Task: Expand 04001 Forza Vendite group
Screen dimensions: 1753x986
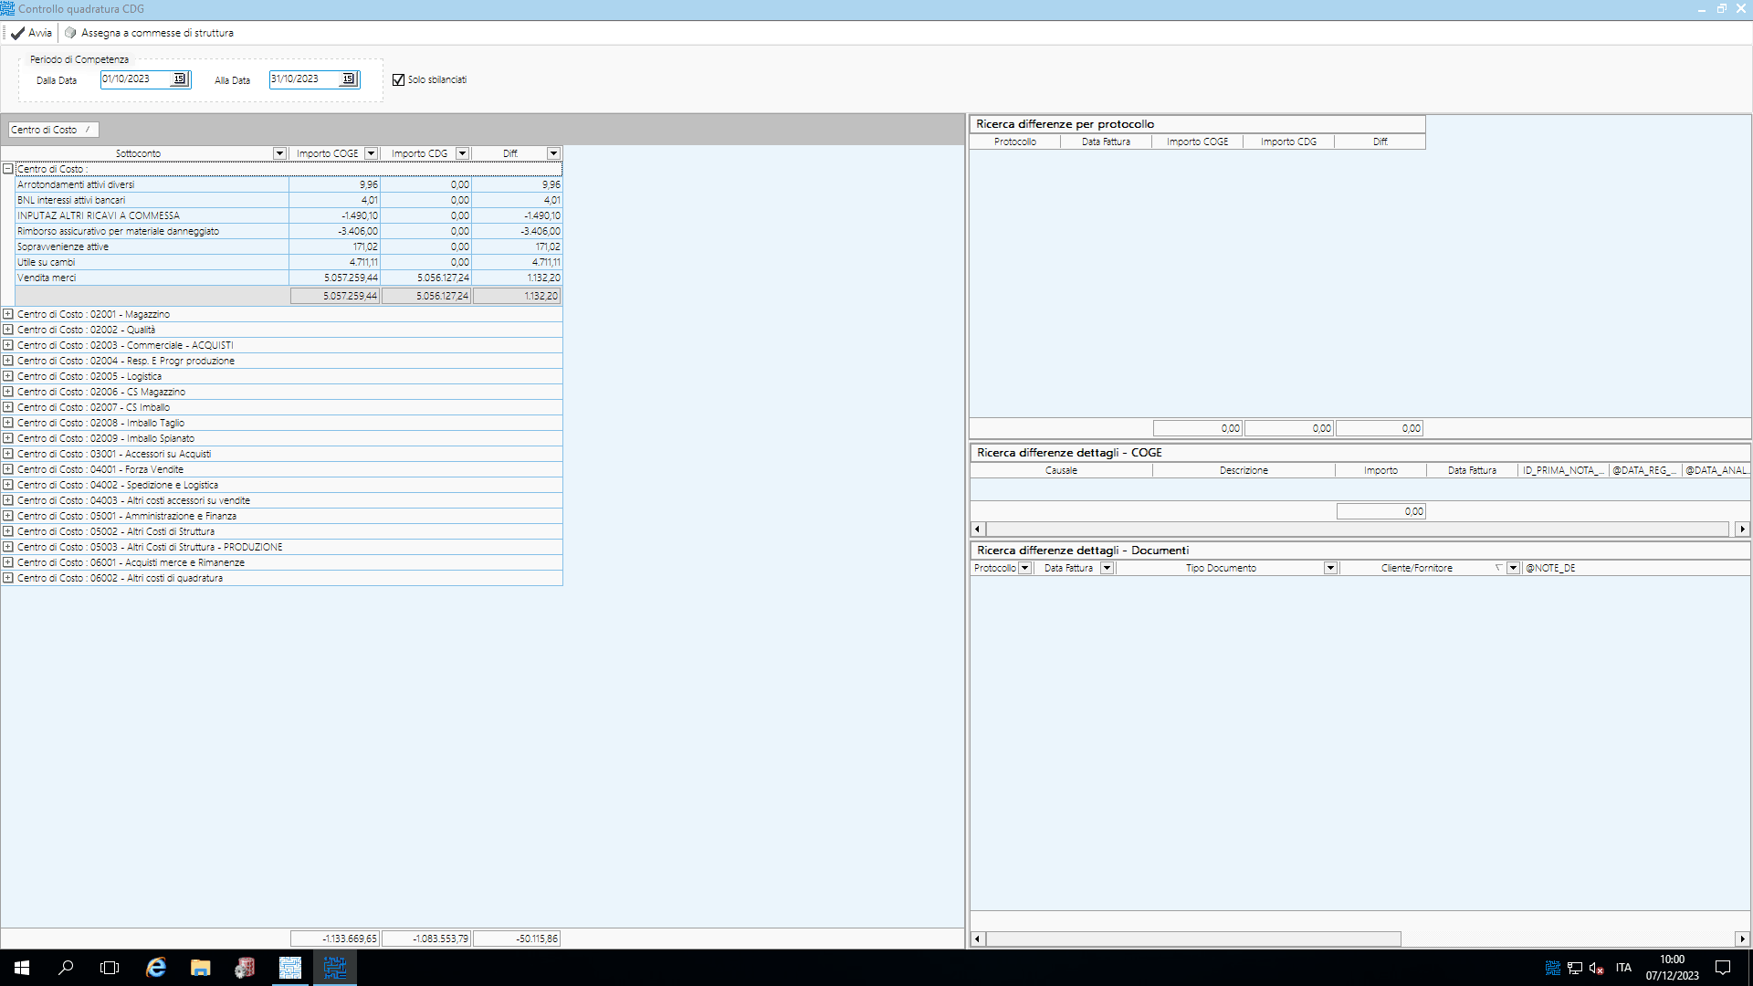Action: (x=7, y=469)
